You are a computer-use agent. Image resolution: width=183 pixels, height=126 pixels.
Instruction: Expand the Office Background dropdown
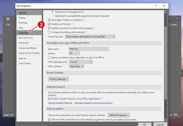(x=81, y=62)
